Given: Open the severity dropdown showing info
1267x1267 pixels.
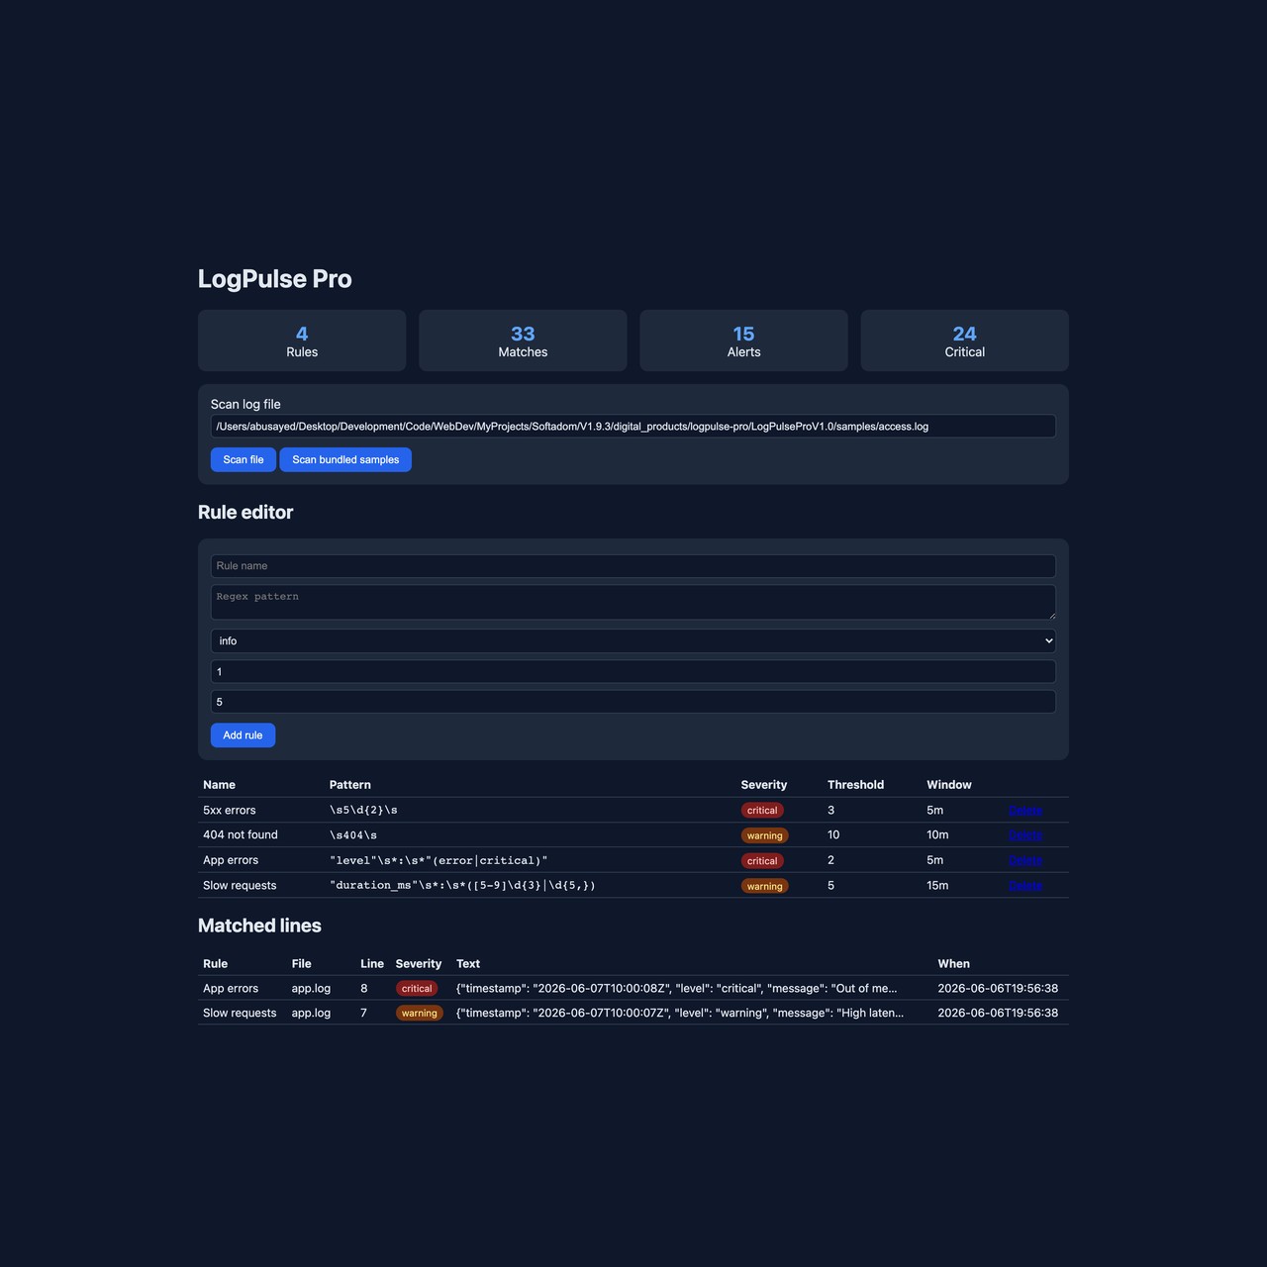Looking at the screenshot, I should coord(633,641).
